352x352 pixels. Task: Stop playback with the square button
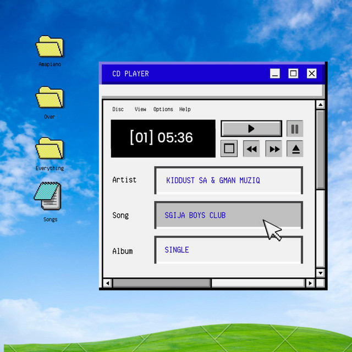(229, 148)
